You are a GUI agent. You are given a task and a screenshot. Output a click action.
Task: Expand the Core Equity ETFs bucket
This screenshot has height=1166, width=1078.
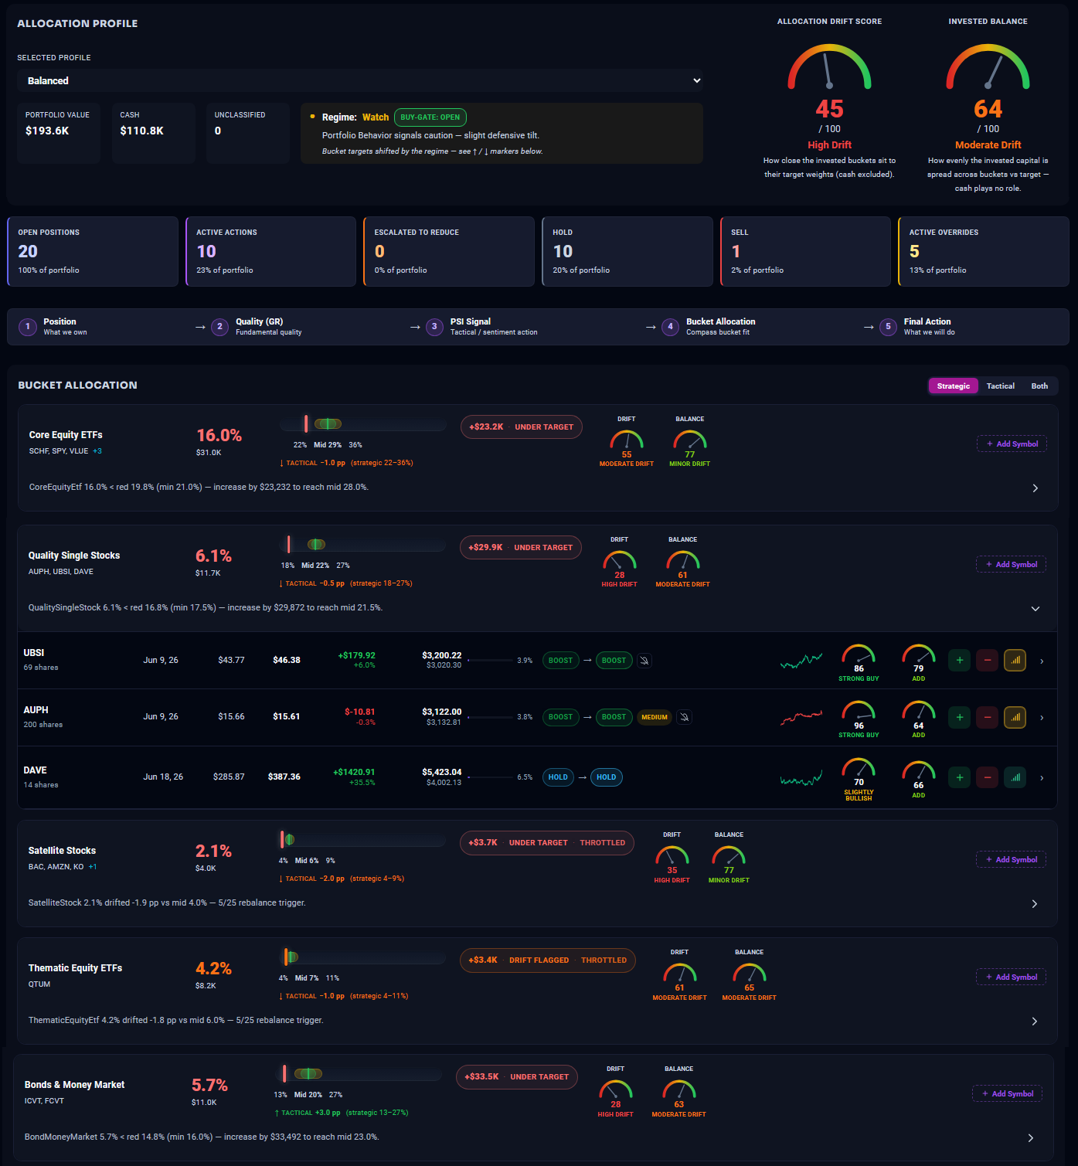tap(1035, 488)
